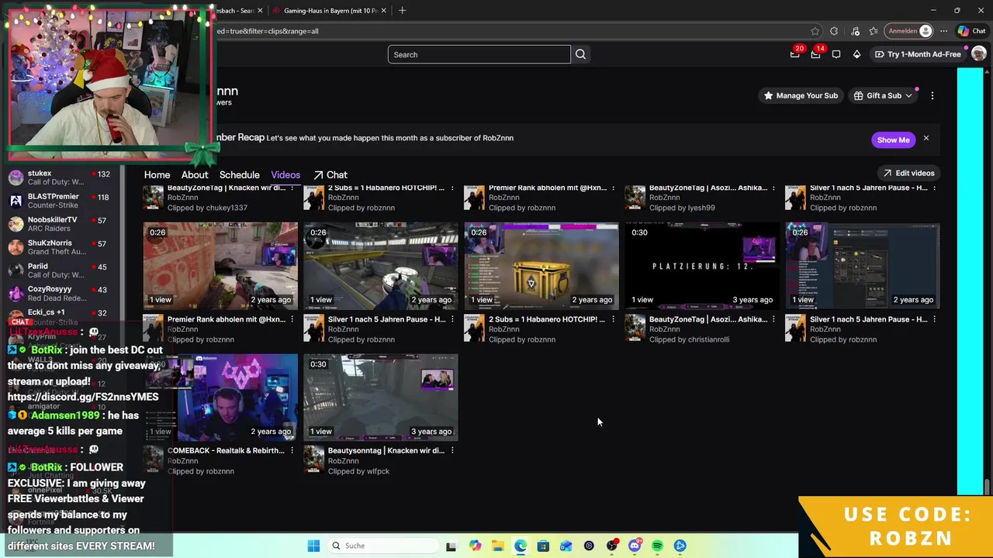
Task: Open the Copilot Chat button in Edge
Action: pos(971,31)
